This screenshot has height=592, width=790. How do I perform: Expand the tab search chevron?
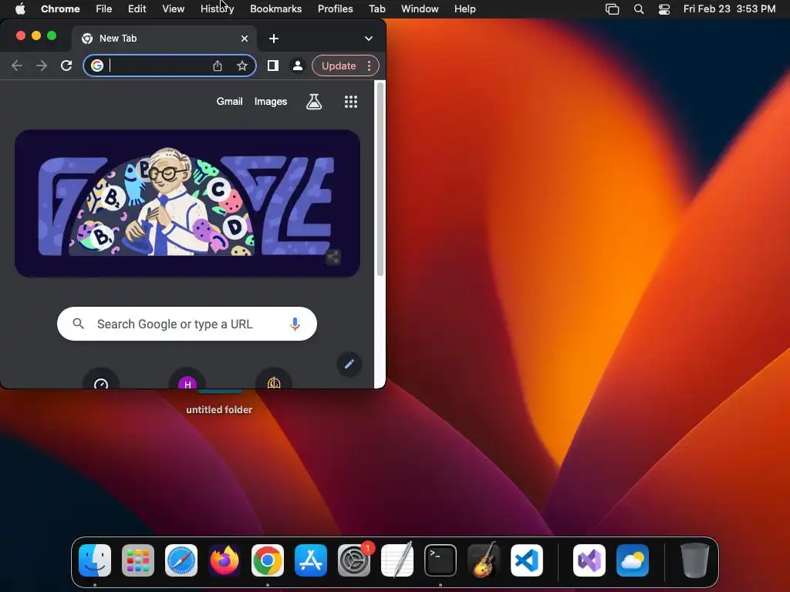point(369,39)
